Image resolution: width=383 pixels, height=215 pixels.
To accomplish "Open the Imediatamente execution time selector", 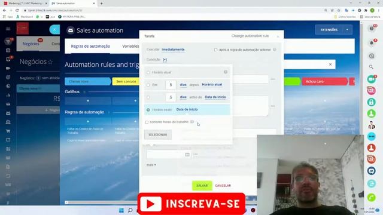I will pyautogui.click(x=173, y=50).
